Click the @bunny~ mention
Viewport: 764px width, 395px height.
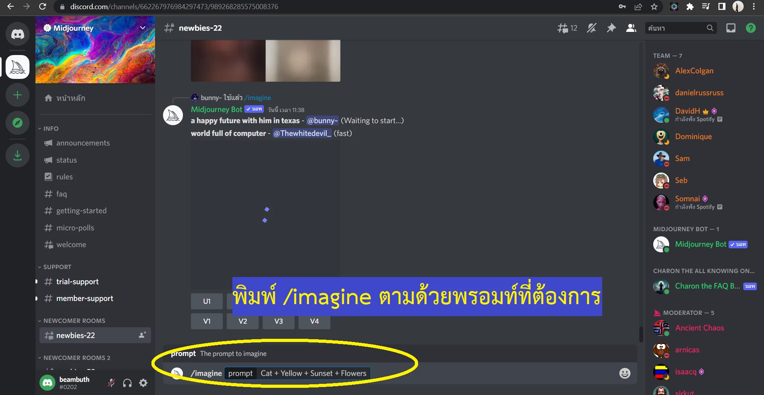pos(322,121)
